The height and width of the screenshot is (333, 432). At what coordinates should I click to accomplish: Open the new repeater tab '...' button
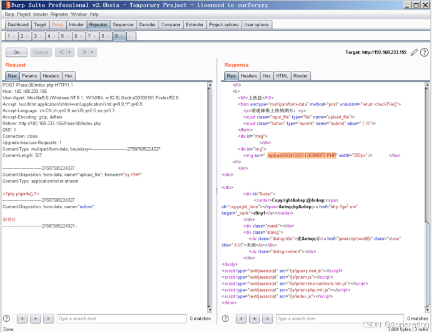[131, 36]
